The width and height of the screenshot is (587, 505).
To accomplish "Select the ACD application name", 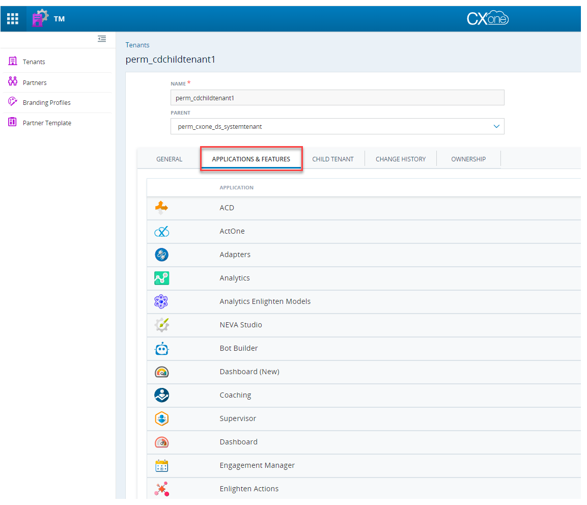I will click(227, 208).
